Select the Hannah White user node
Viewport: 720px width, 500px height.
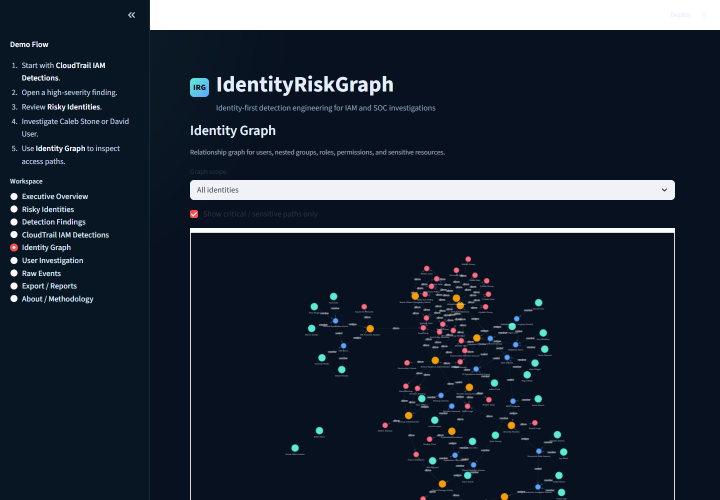322,357
